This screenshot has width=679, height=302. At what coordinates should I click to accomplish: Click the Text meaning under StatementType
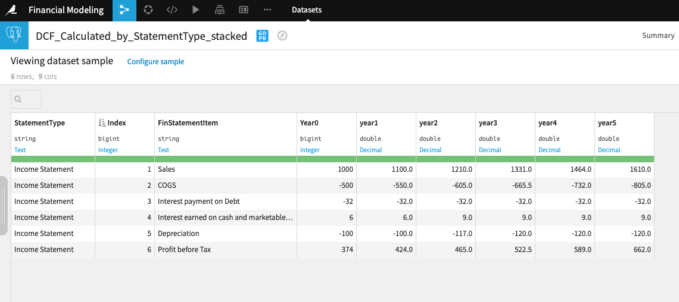point(20,150)
